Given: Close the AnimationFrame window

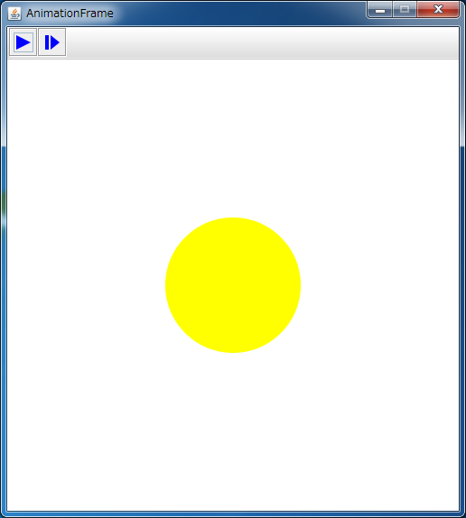Looking at the screenshot, I should 438,10.
